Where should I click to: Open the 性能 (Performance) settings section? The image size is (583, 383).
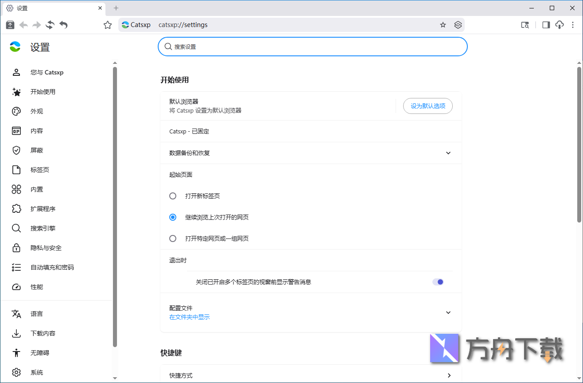tap(36, 286)
